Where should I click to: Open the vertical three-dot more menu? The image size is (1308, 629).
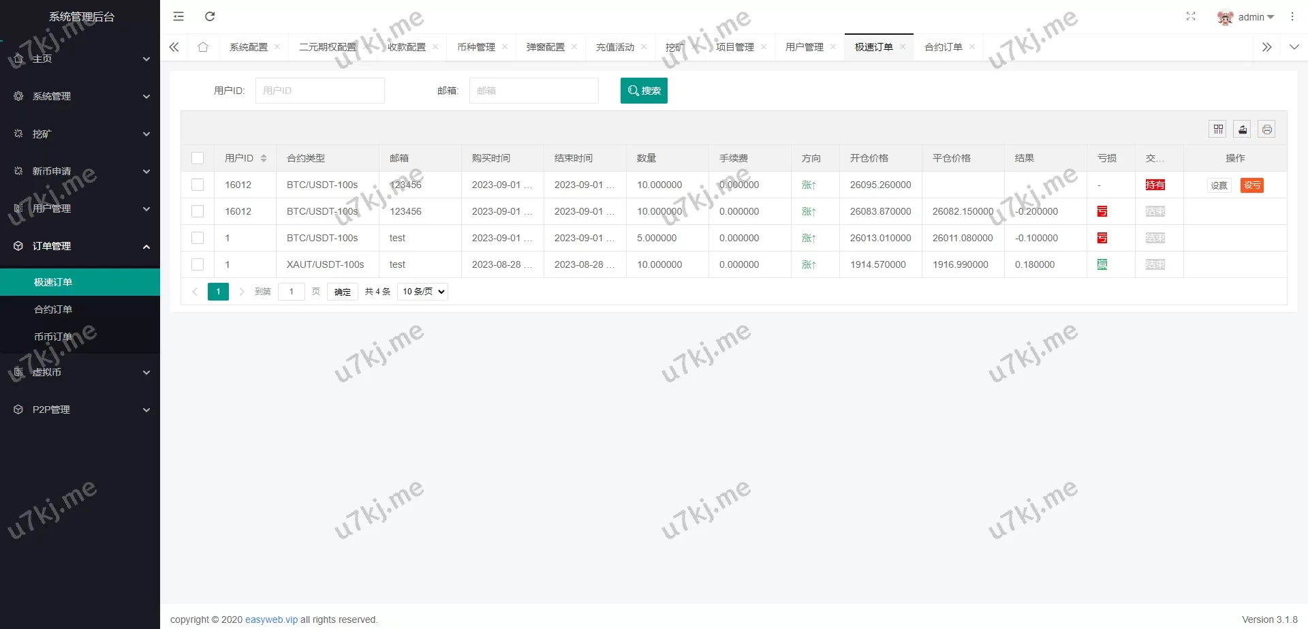click(x=1292, y=16)
